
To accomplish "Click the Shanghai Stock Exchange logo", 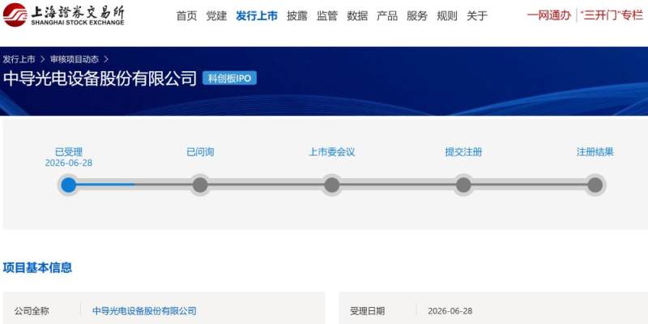I will [x=63, y=15].
